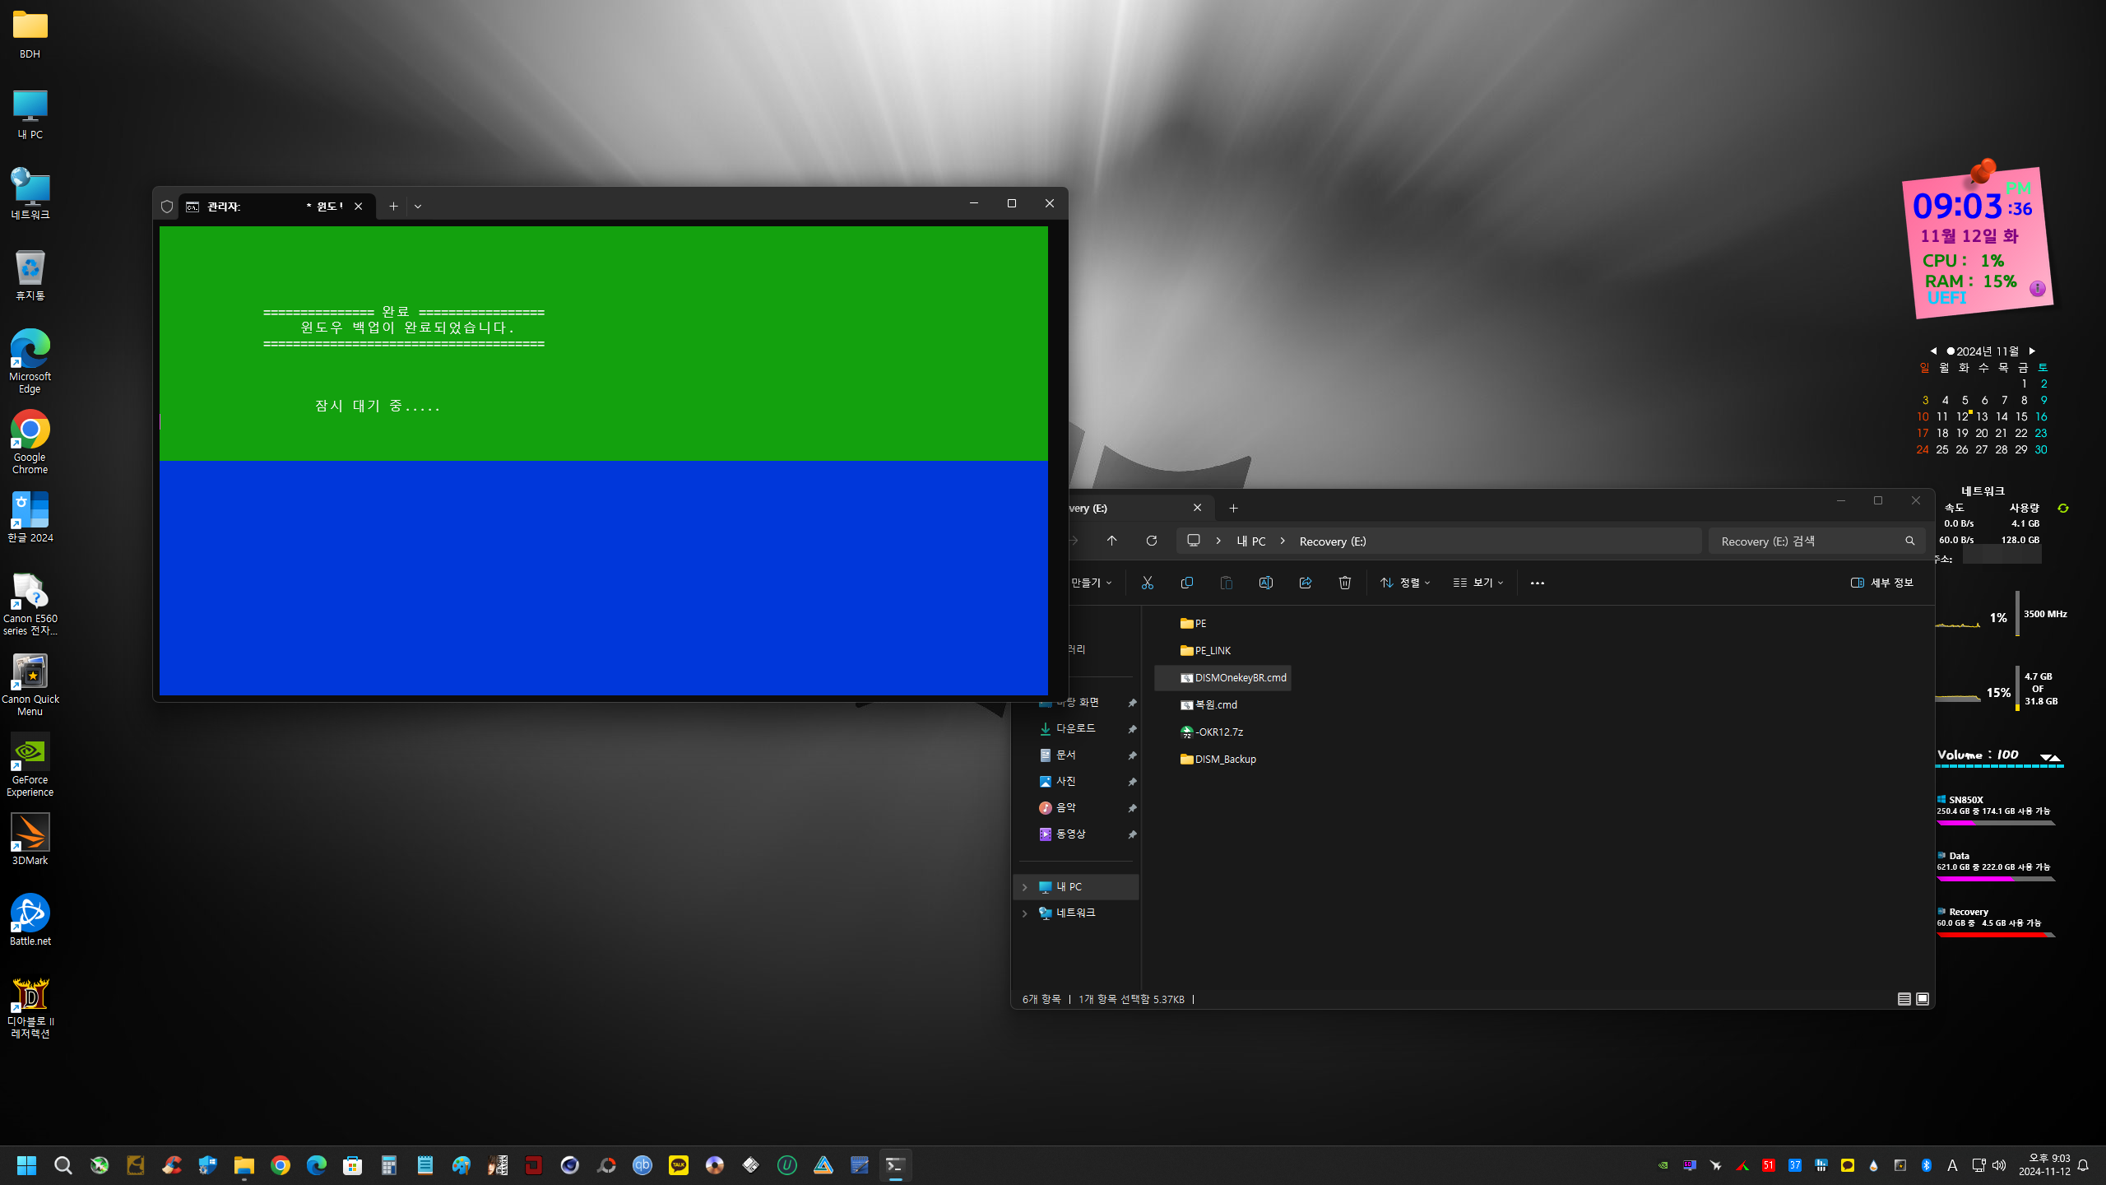The width and height of the screenshot is (2106, 1185).
Task: Add a new tab in File Explorer
Action: (x=1233, y=509)
